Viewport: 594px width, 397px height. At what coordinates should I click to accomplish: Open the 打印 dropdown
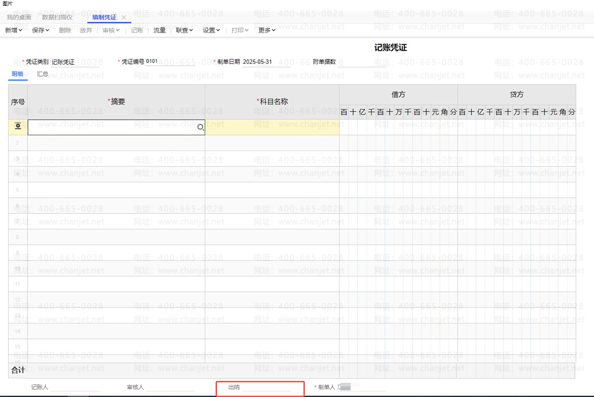pos(240,30)
